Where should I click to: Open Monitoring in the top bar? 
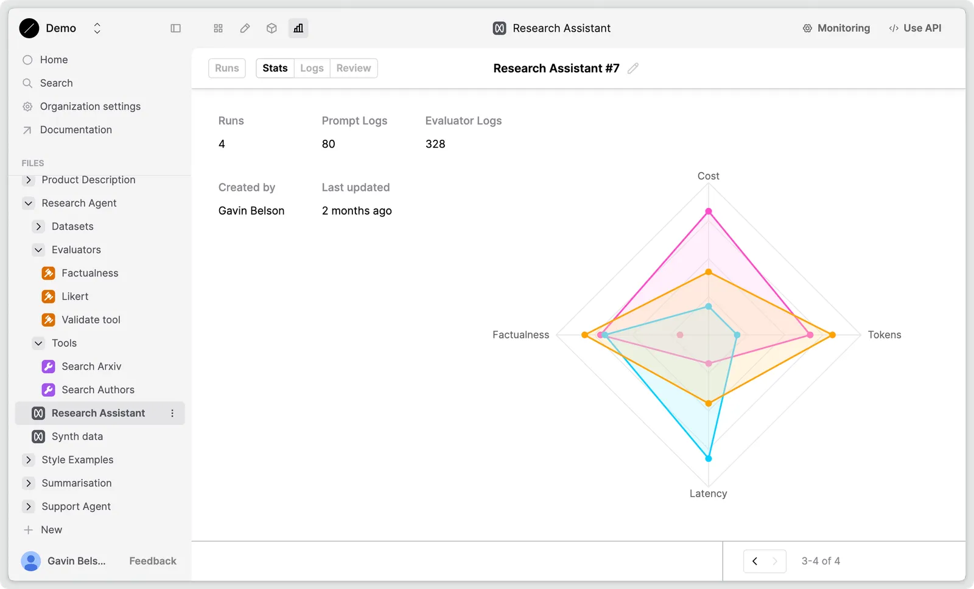click(836, 28)
